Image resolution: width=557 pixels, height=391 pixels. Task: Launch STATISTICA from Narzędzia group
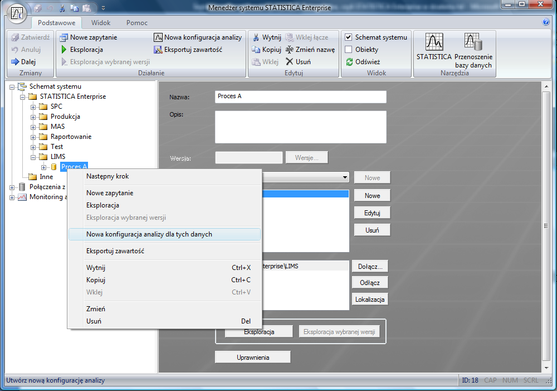tap(434, 47)
